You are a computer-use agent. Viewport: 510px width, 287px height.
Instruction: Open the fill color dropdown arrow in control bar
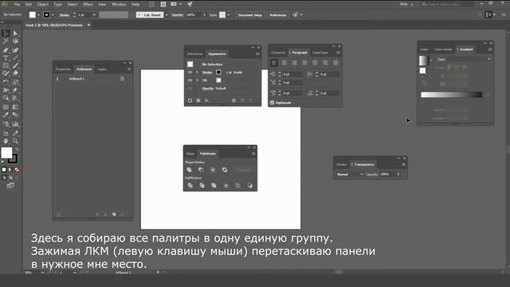(39, 15)
